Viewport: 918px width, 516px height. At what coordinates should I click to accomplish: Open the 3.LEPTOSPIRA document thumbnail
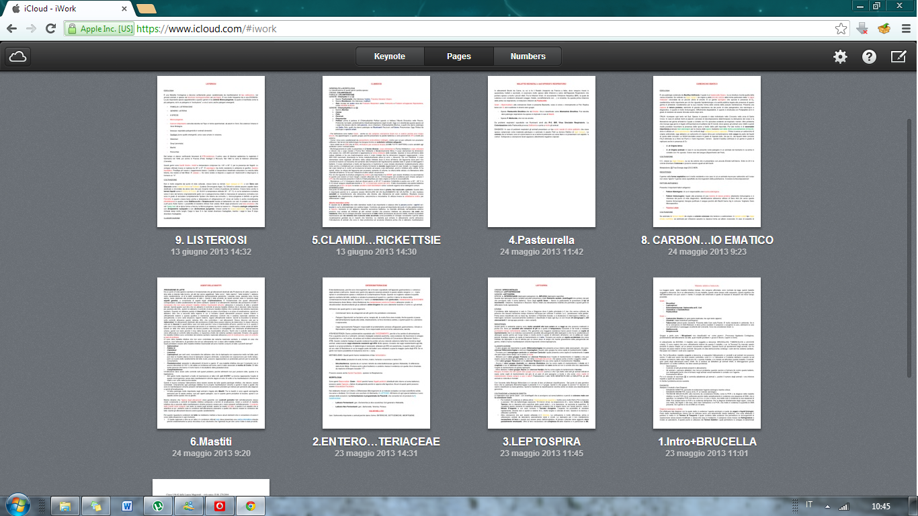[x=542, y=353]
